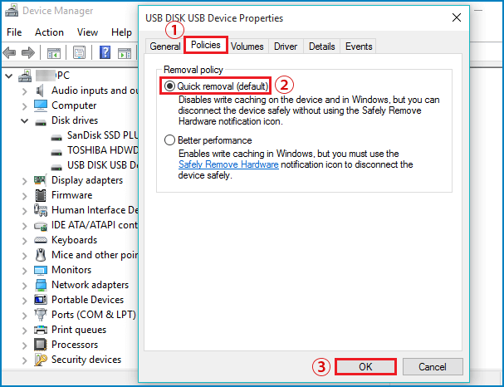
Task: Switch to the Driver tab
Action: tap(286, 47)
